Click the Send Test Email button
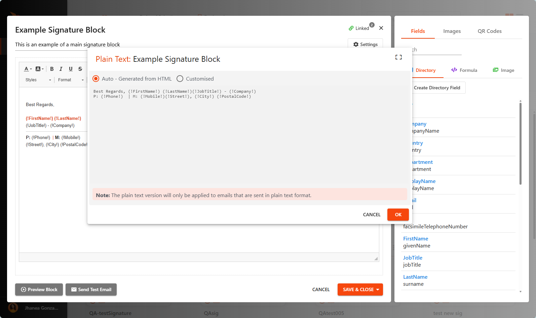Viewport: 536px width, 318px height. pos(91,289)
